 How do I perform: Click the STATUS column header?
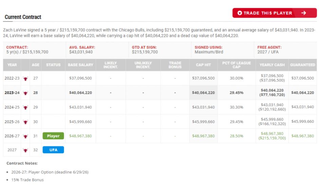[53, 65]
